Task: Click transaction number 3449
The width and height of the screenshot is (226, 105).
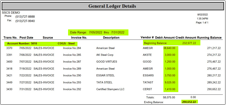Action: (9, 82)
